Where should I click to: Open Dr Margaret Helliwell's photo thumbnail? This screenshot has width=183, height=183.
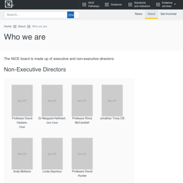tap(52, 101)
